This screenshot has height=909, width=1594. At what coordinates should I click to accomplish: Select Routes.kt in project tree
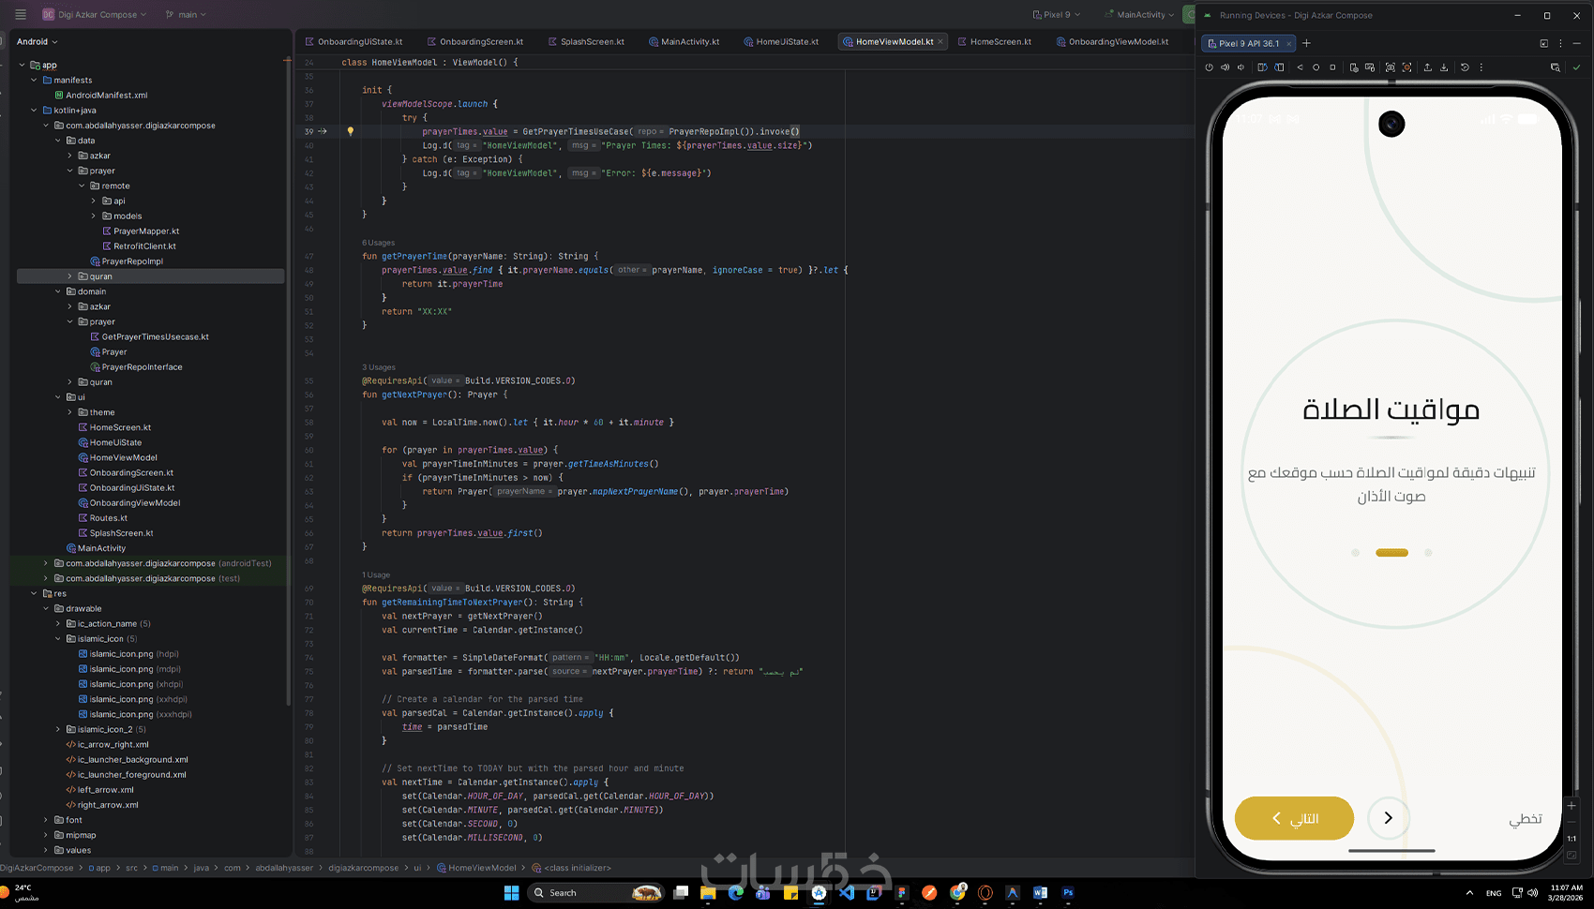tap(109, 518)
